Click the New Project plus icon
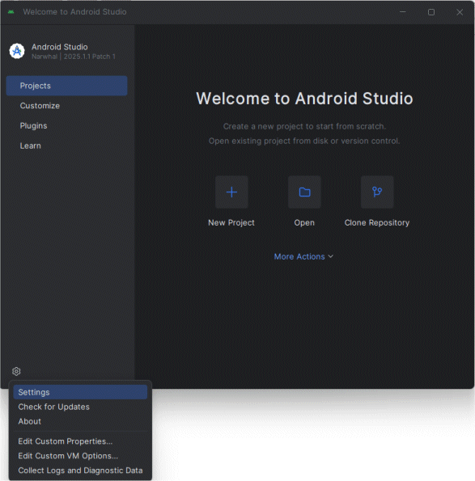 tap(231, 192)
